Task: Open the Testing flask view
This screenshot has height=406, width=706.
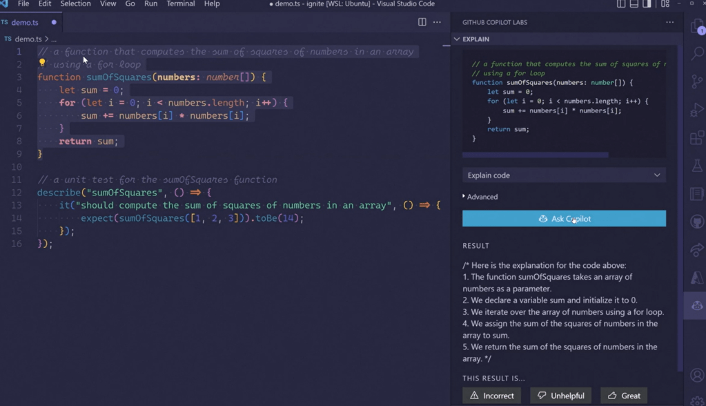Action: click(697, 166)
